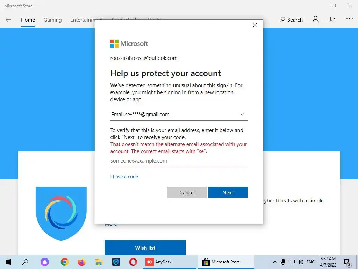Screen dimensions: 358x269
Task: Select Microsoft Store taskbar button
Action: (226, 262)
